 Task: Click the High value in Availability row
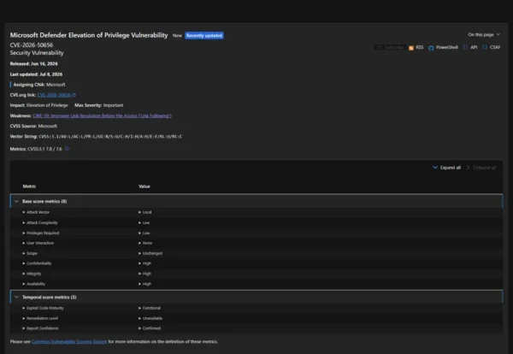click(x=147, y=284)
